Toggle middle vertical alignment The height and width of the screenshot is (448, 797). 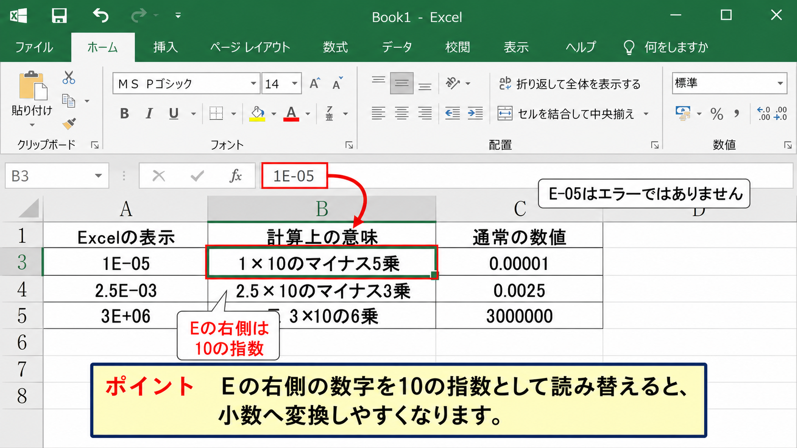point(401,84)
